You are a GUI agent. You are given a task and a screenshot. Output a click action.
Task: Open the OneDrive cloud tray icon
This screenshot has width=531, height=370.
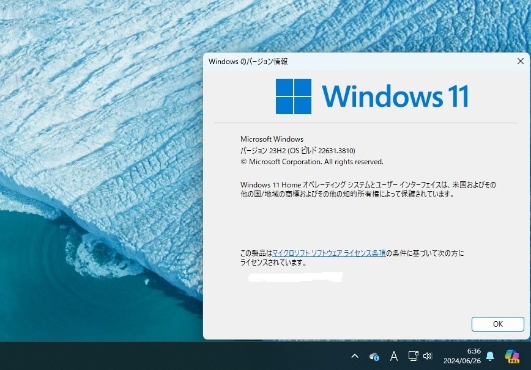[x=374, y=356]
